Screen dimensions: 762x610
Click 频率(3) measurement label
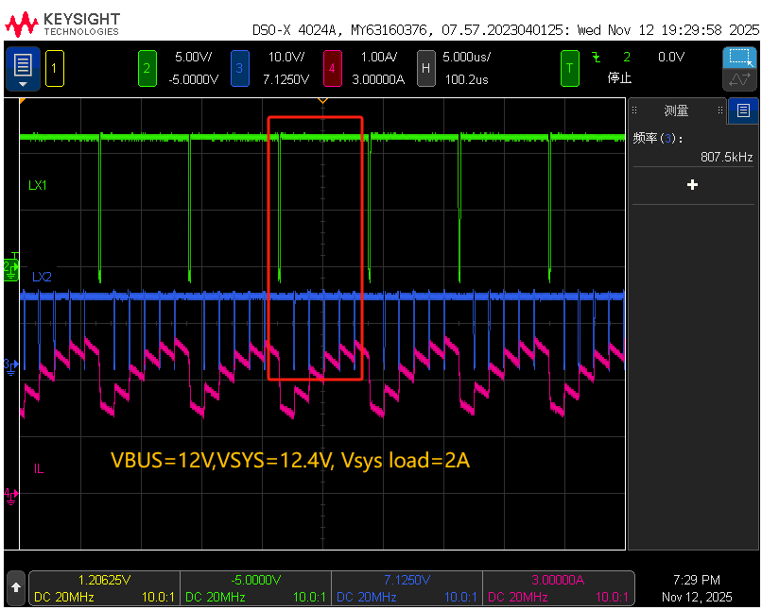coord(658,138)
